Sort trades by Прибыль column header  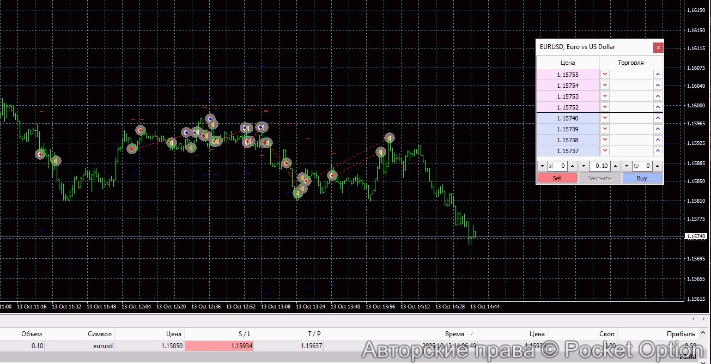[x=680, y=334]
